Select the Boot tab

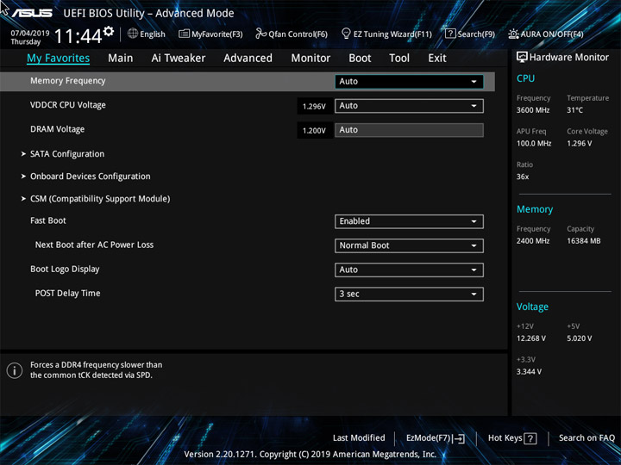pyautogui.click(x=360, y=59)
